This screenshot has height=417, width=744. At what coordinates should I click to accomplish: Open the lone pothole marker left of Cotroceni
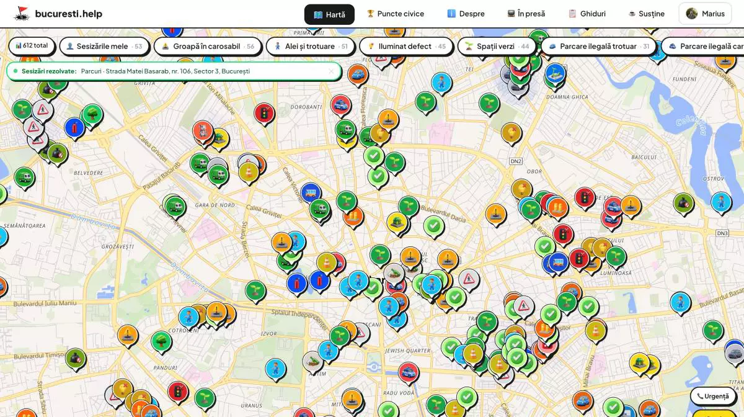[128, 335]
